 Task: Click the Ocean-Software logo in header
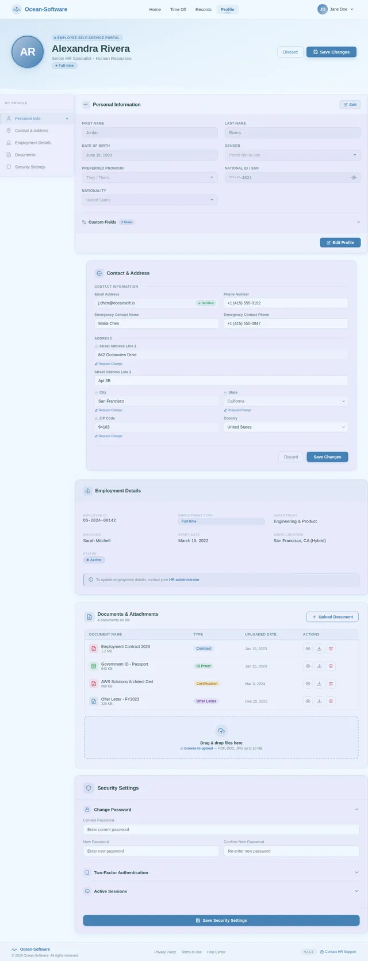tap(40, 9)
